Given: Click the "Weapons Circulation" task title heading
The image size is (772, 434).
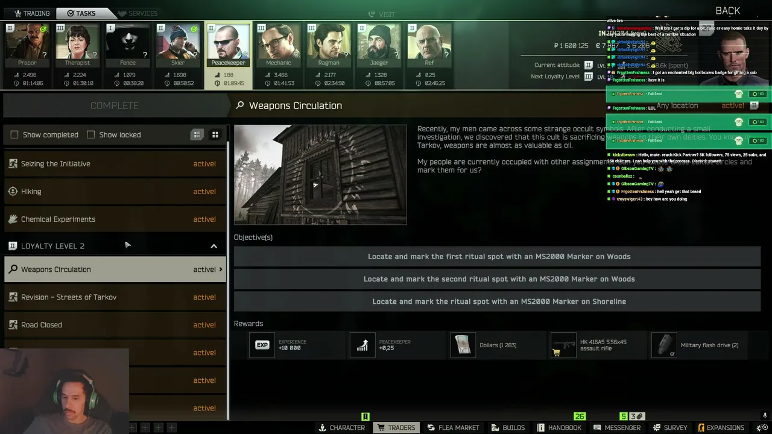Looking at the screenshot, I should [296, 105].
